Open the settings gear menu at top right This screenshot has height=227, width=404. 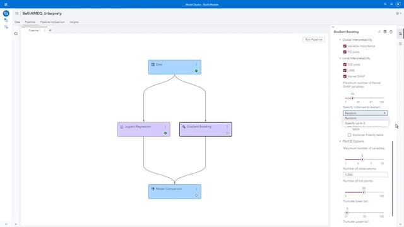coord(398,13)
